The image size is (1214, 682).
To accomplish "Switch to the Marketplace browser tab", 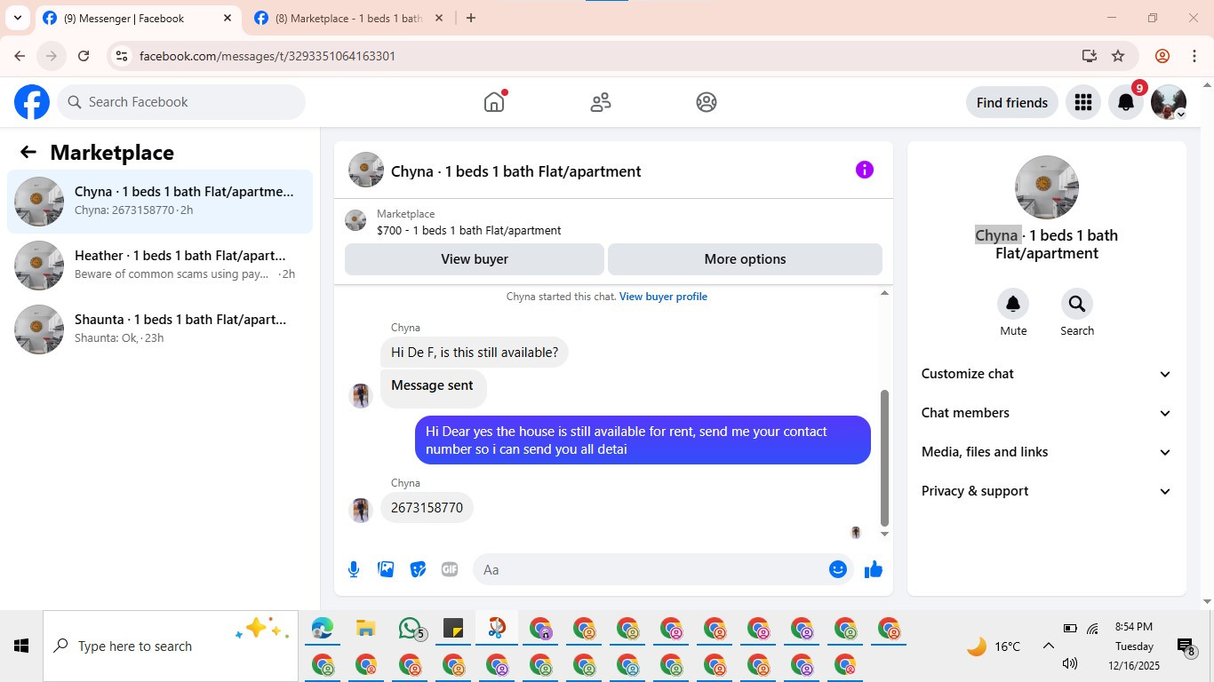I will [349, 18].
